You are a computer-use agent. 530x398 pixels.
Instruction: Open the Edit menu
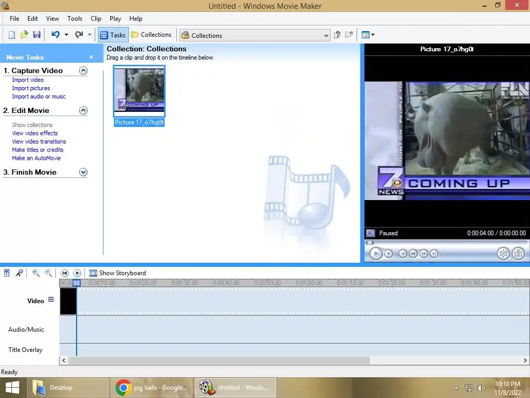pyautogui.click(x=33, y=19)
